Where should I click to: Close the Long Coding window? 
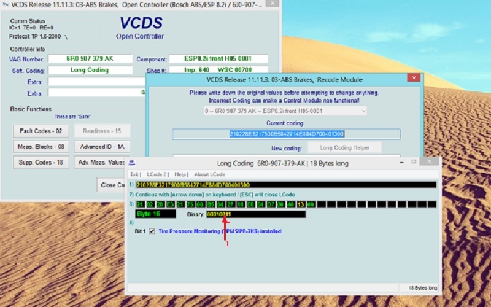[x=429, y=161]
